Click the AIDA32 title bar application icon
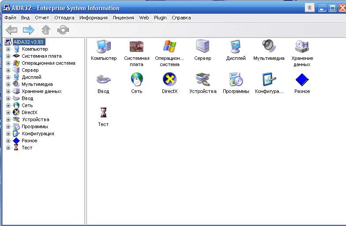Screen dimensions: 346x226 [x=7, y=8]
